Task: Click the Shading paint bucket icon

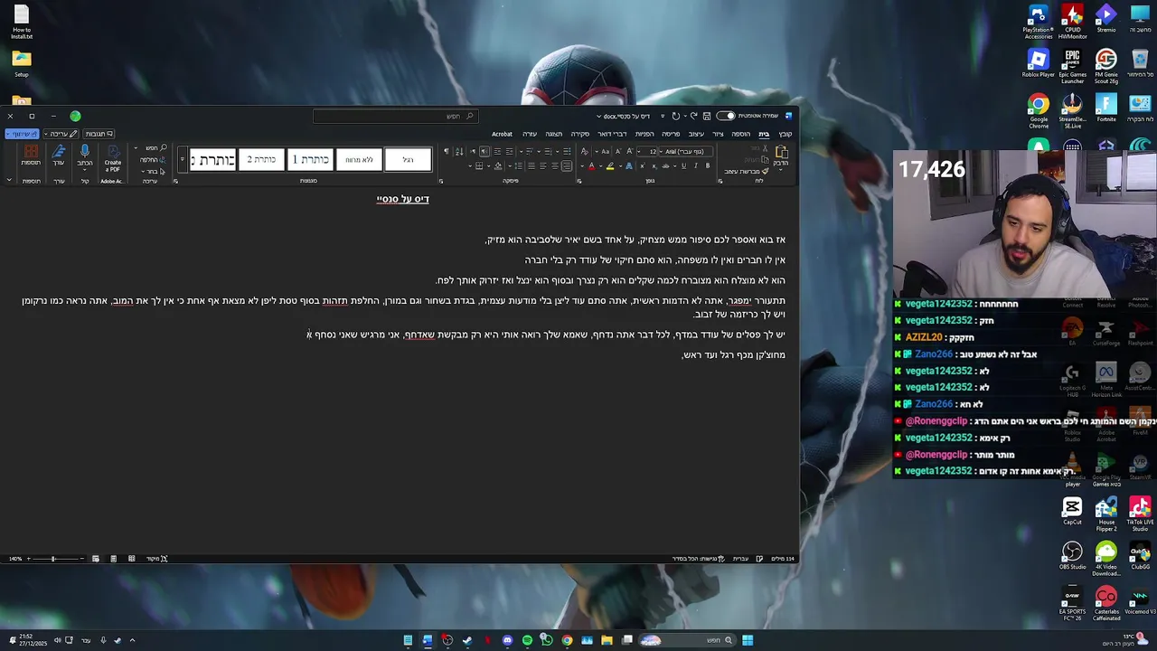Action: click(x=498, y=166)
